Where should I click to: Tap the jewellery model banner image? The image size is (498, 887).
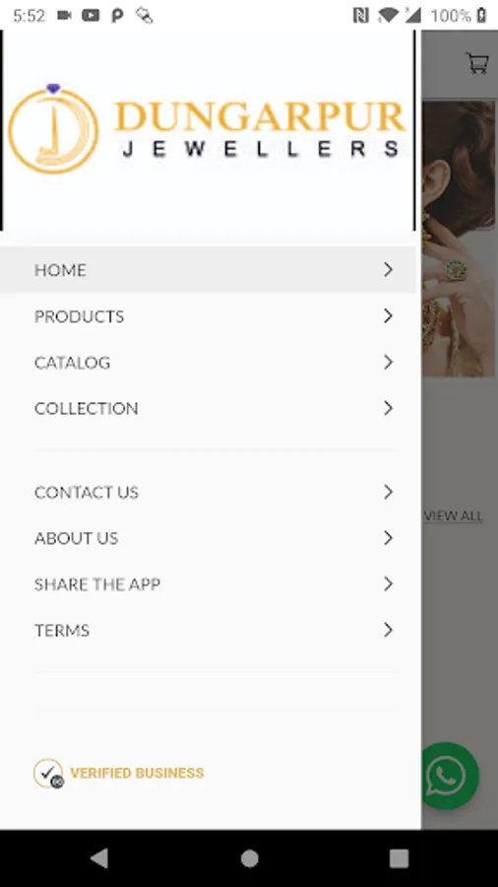point(458,239)
